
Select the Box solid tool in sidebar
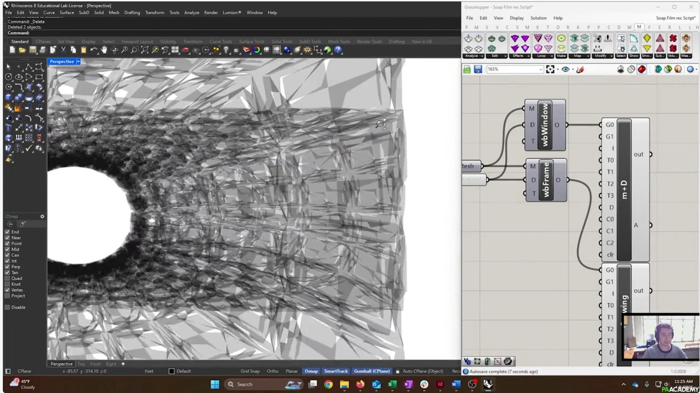coord(8,97)
